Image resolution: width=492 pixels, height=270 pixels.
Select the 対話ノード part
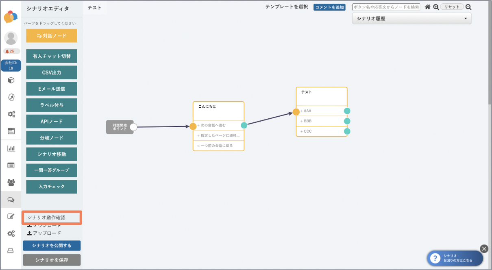pos(52,36)
